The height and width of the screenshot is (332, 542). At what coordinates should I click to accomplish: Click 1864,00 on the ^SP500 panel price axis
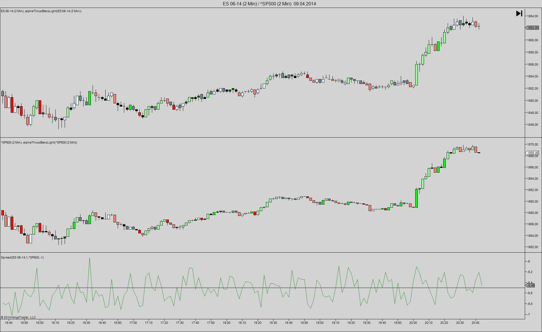[532, 179]
